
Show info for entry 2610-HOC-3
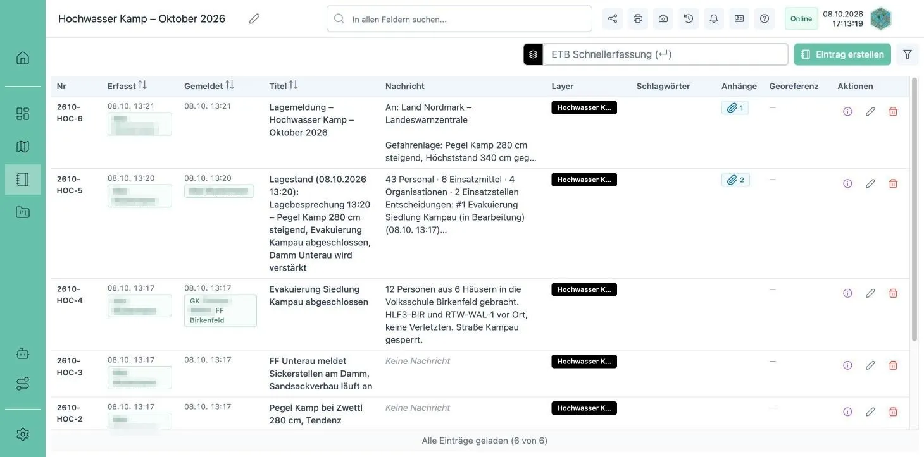[847, 365]
